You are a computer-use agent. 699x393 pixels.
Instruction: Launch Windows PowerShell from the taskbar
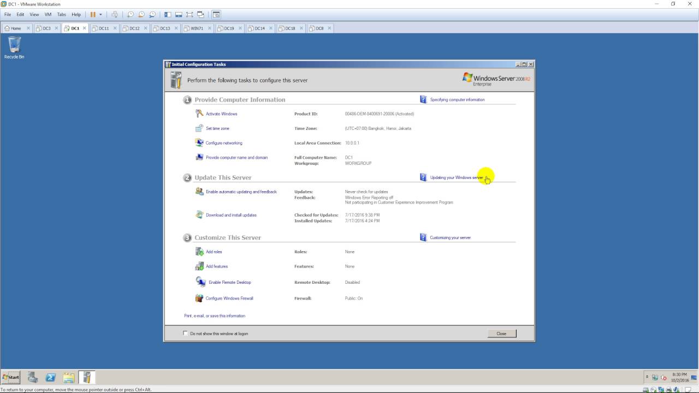[x=50, y=377]
